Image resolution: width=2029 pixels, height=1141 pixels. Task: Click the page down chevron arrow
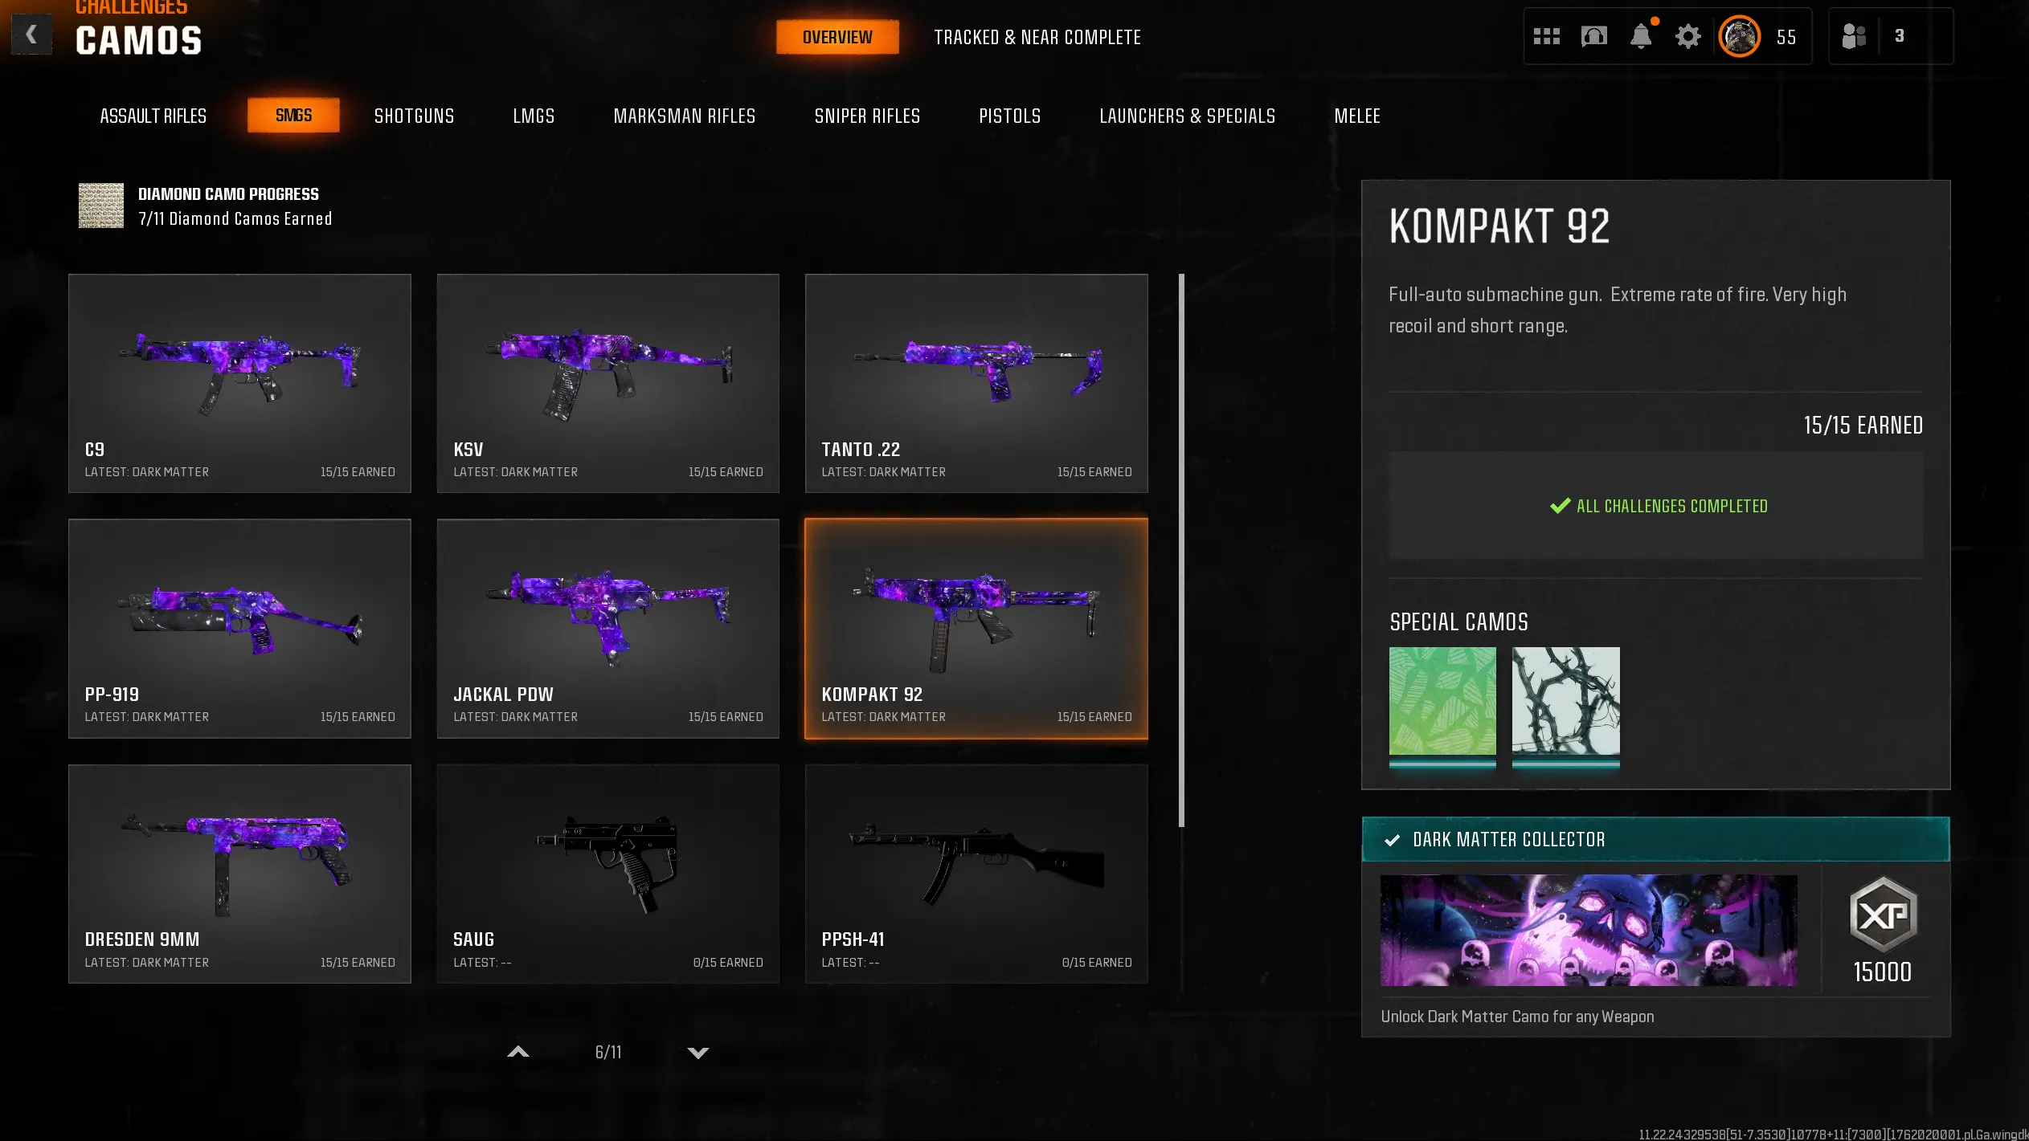point(698,1053)
